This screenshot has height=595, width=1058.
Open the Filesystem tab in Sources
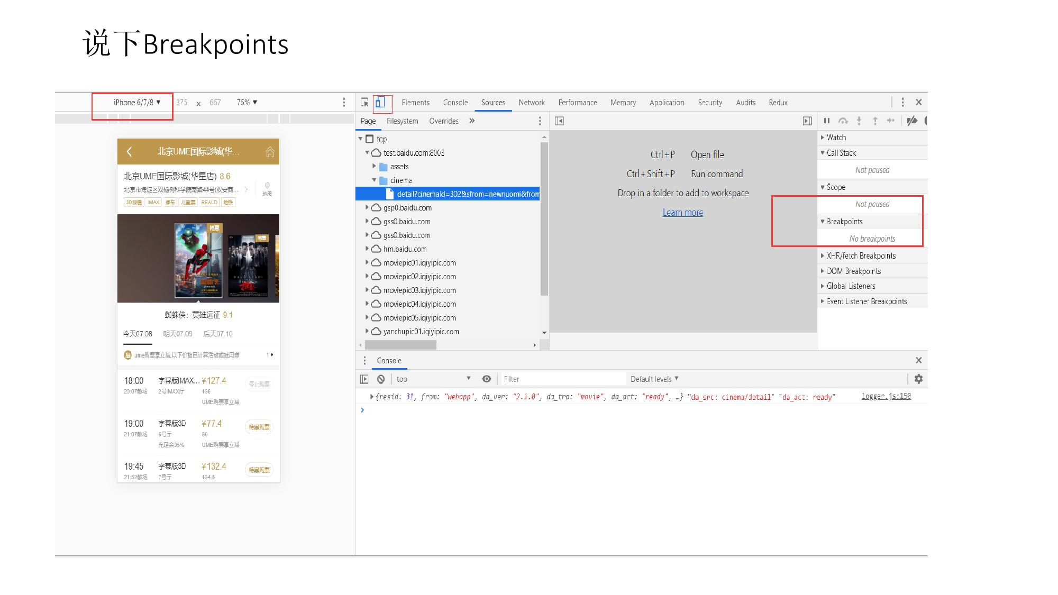(402, 121)
